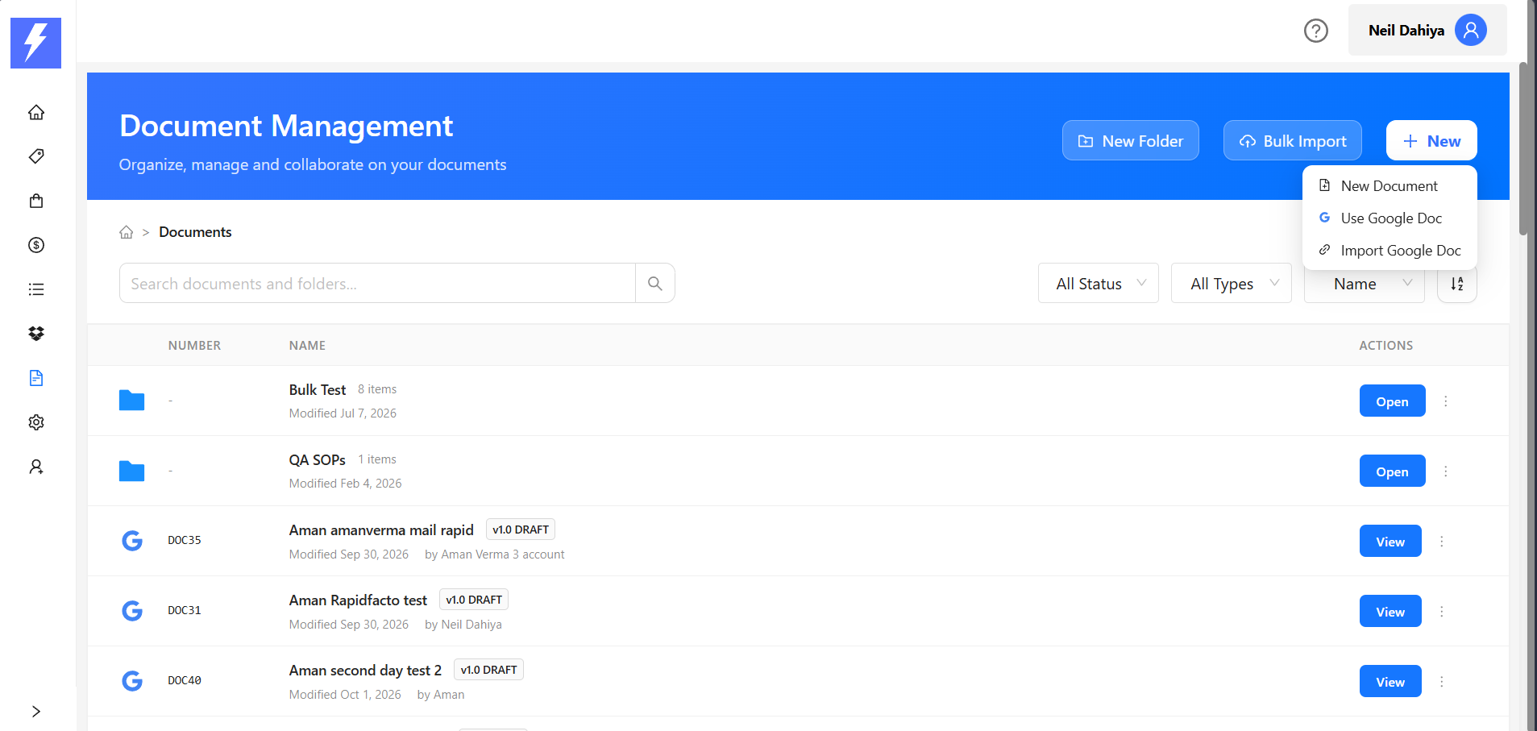Screen dimensions: 1537x731
Task: Open the Bulk Test folder
Action: 1392,401
